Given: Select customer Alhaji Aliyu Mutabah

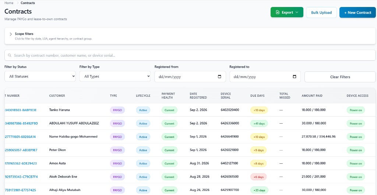Looking at the screenshot, I should pyautogui.click(x=65, y=190).
